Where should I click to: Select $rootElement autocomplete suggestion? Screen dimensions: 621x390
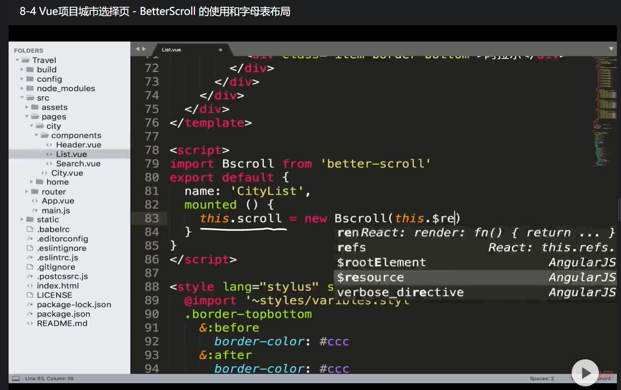tap(475, 263)
